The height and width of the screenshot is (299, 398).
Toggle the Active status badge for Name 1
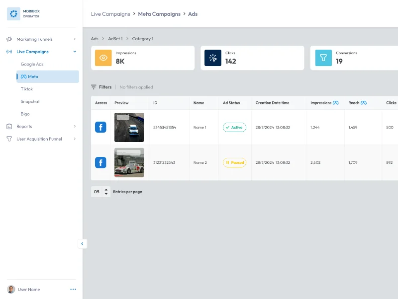(234, 127)
